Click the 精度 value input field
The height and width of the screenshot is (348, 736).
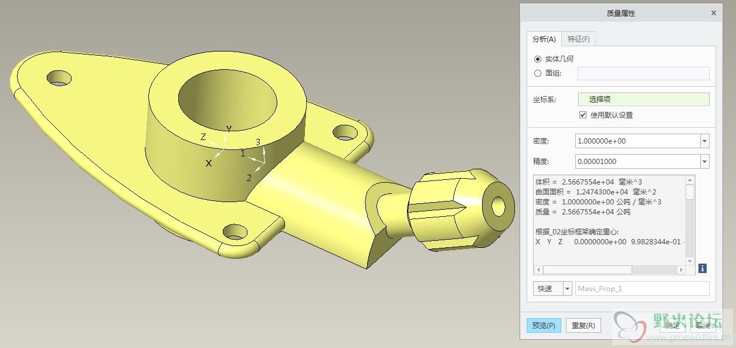click(x=637, y=161)
